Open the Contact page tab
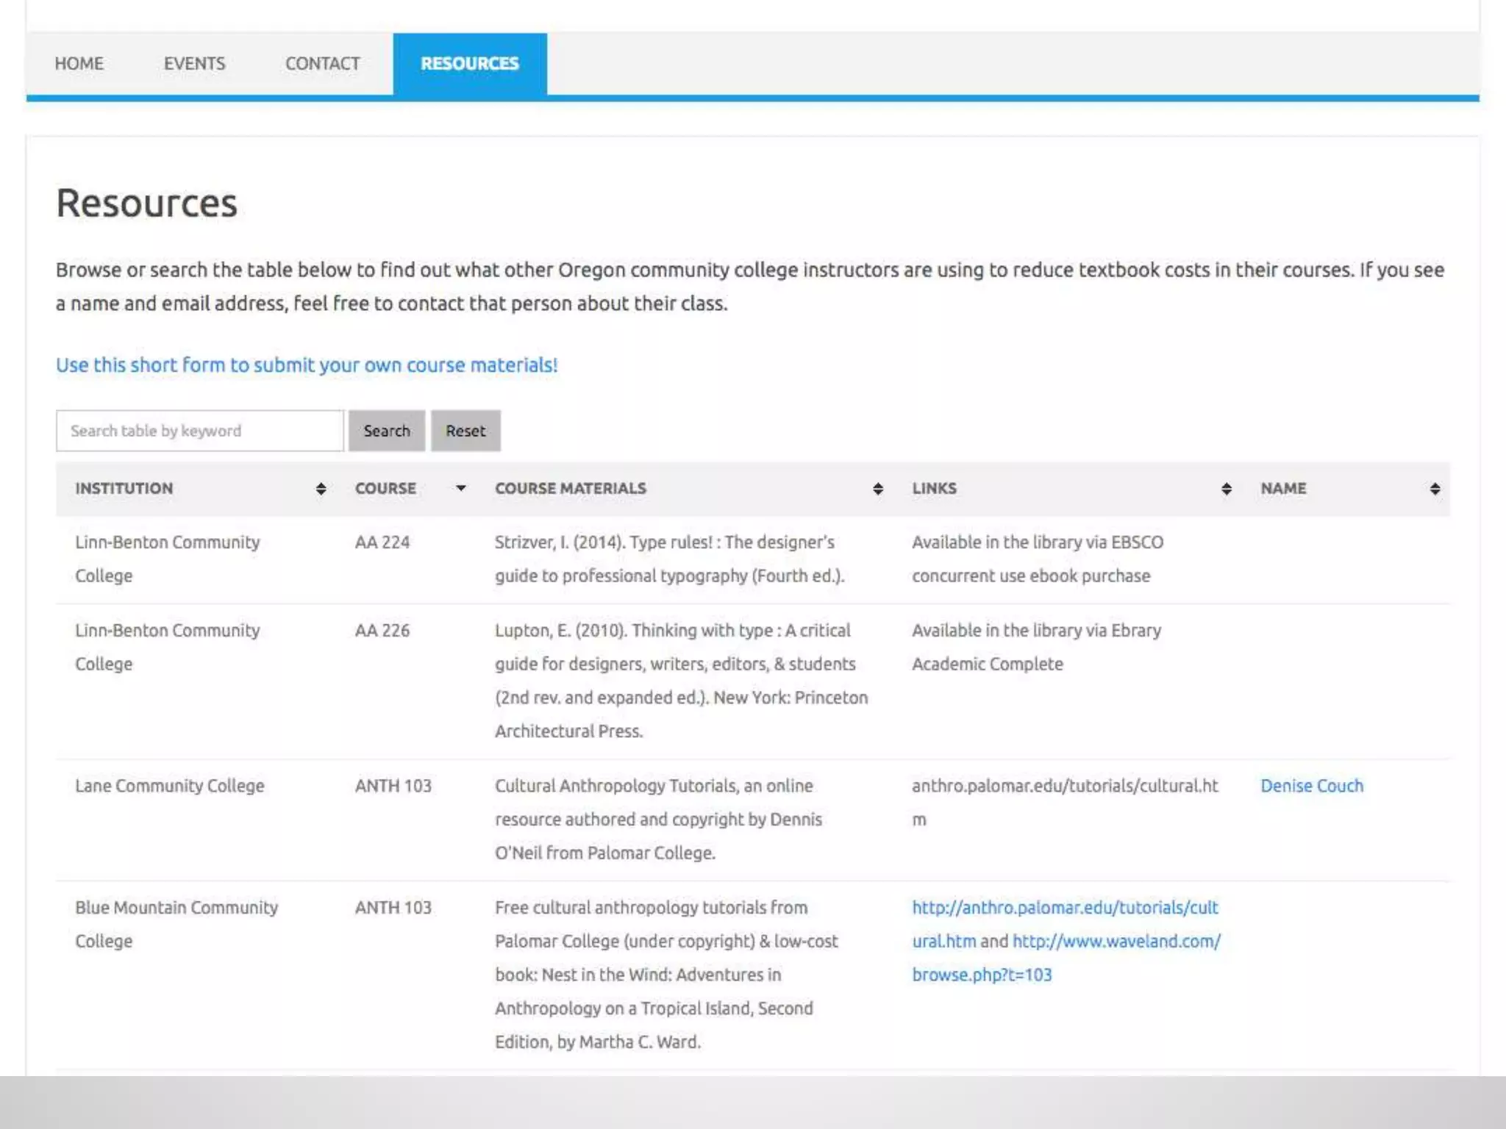The height and width of the screenshot is (1129, 1506). coord(322,64)
